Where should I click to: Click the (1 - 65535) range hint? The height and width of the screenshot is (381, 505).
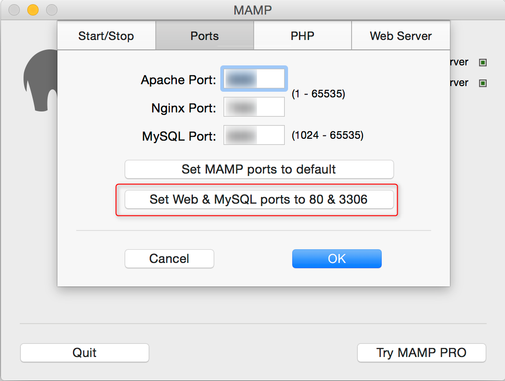coord(319,94)
